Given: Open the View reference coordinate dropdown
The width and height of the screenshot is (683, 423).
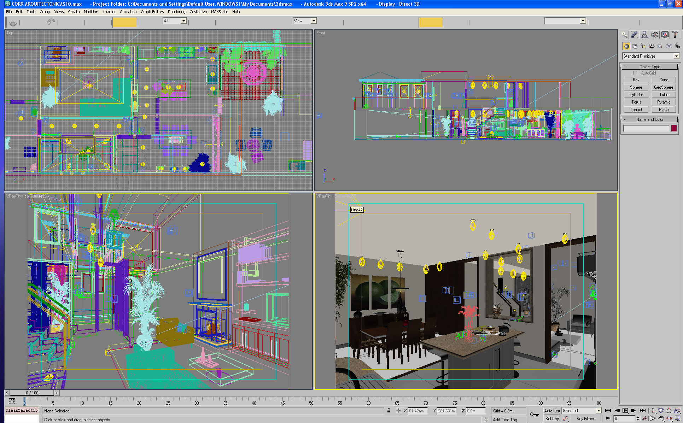Looking at the screenshot, I should [x=313, y=21].
